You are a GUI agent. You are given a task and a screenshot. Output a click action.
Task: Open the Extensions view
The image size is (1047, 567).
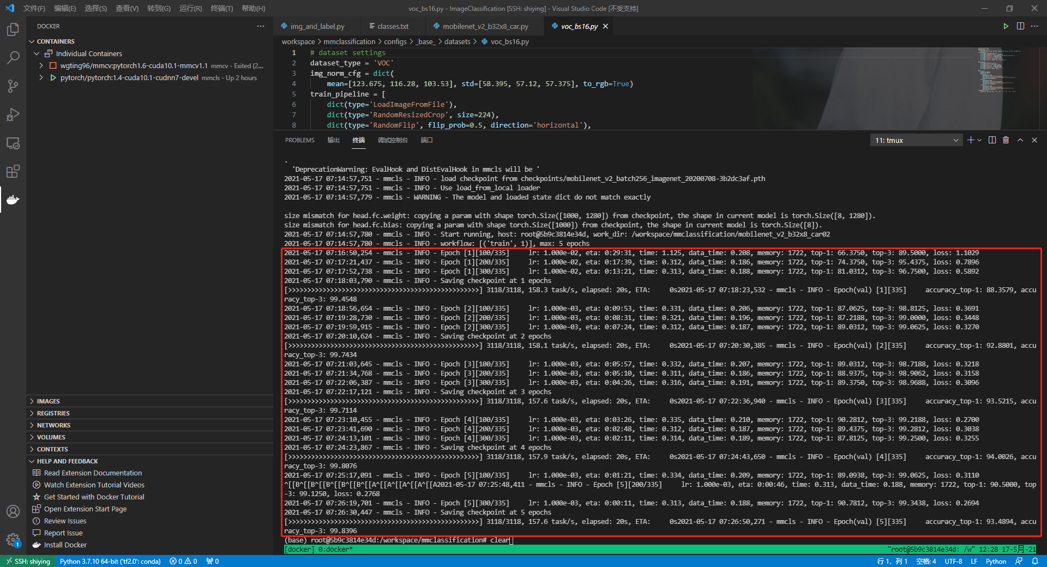tap(13, 172)
